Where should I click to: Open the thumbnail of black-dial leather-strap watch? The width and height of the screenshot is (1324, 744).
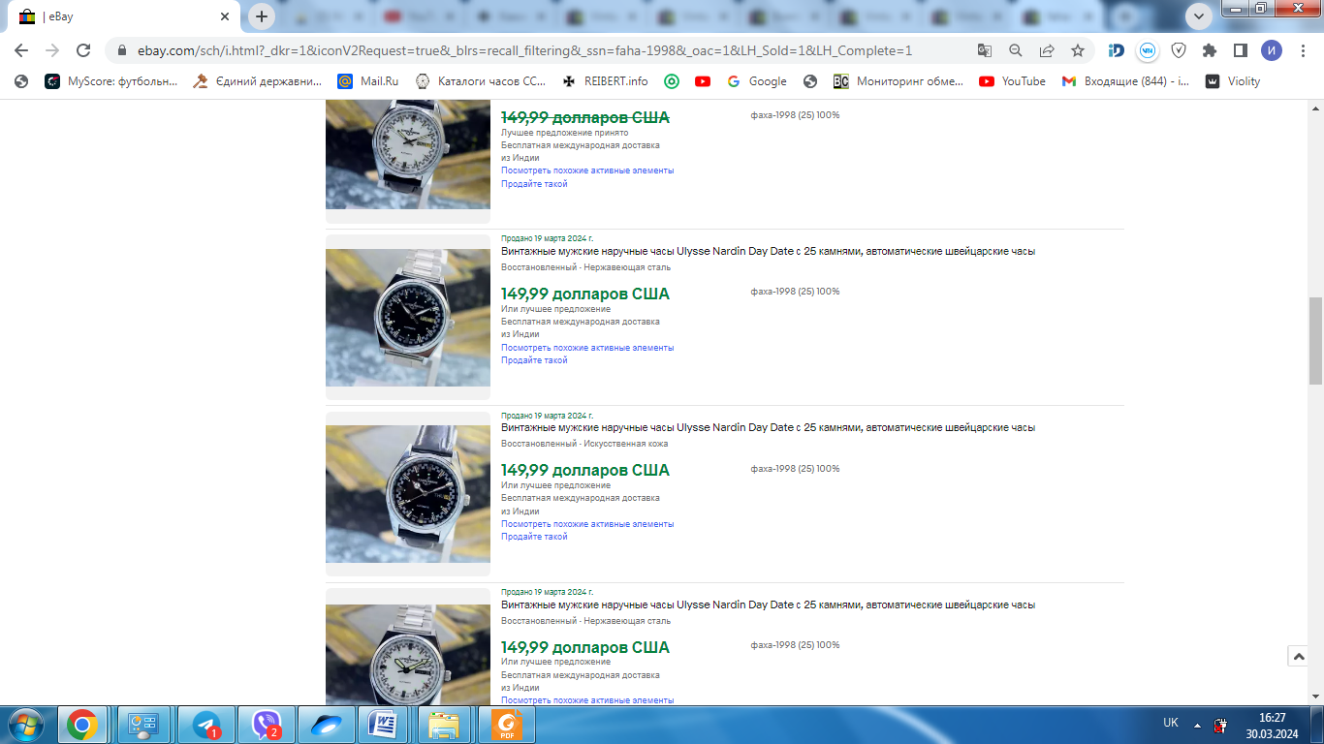[x=408, y=494]
